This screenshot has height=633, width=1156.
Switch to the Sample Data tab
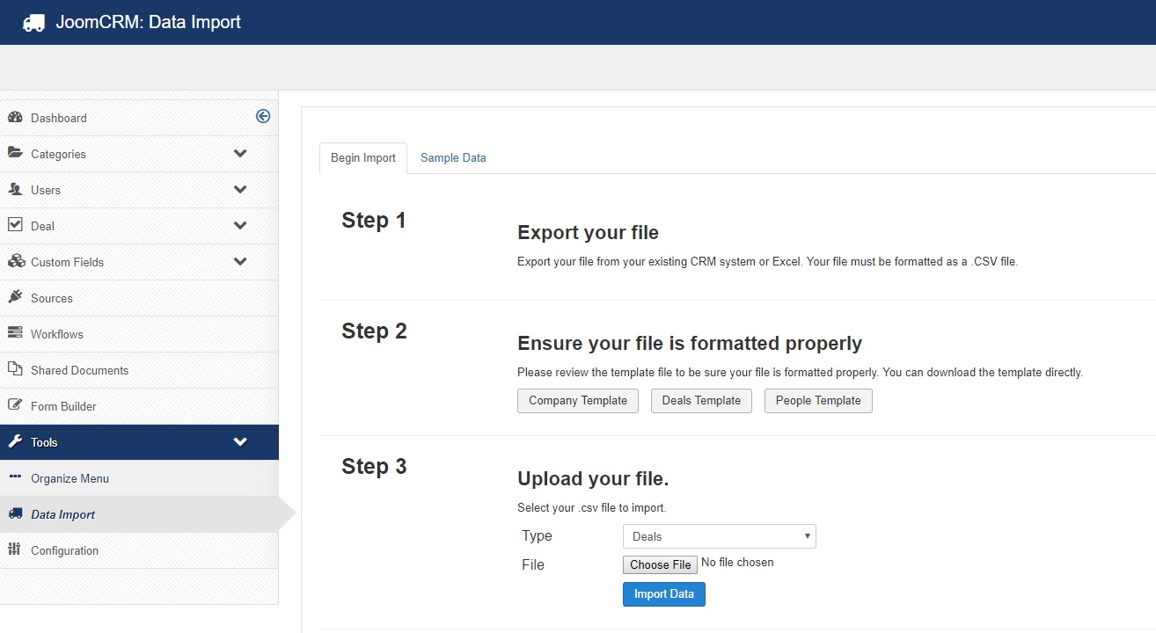(x=453, y=157)
